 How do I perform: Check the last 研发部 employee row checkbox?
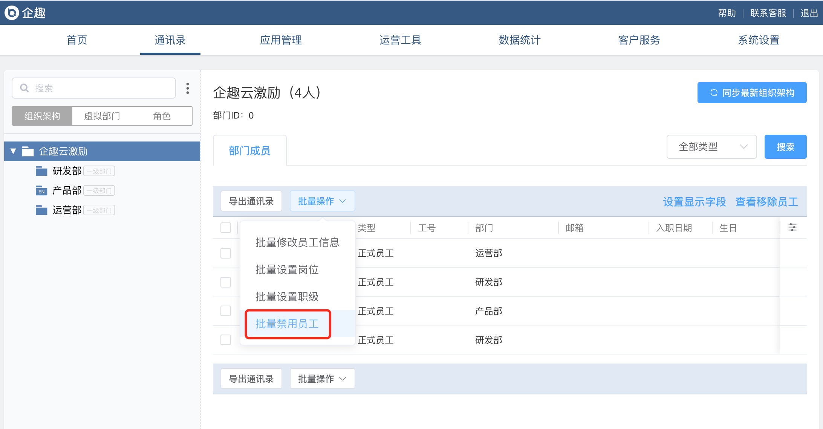(226, 340)
